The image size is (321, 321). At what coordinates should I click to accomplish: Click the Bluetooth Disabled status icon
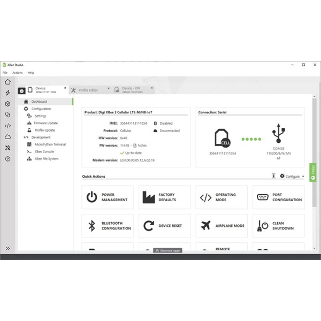(155, 123)
